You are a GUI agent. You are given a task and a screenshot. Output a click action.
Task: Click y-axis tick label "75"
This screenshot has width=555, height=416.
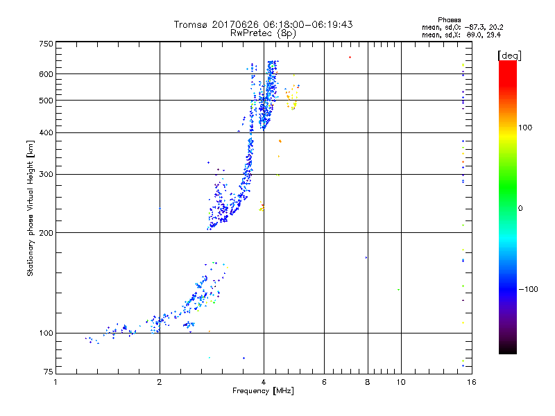[49, 372]
